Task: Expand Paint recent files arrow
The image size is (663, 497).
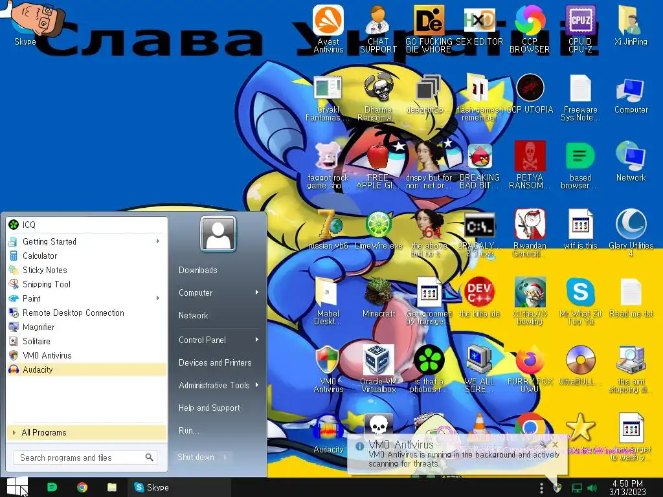Action: [158, 298]
